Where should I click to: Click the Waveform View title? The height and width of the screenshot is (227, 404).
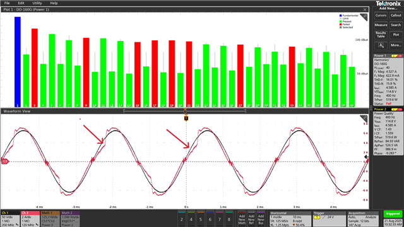[17, 111]
